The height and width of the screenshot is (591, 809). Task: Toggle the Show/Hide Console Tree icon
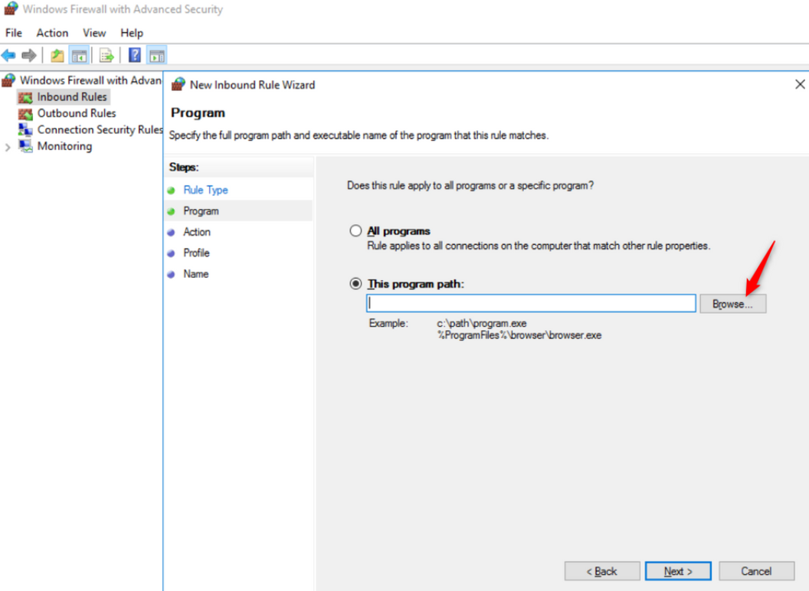78,55
